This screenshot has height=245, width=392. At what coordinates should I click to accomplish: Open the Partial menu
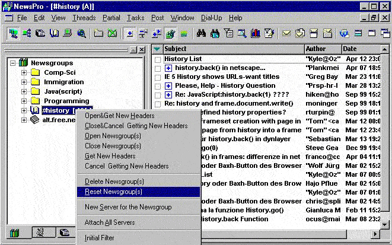(111, 18)
